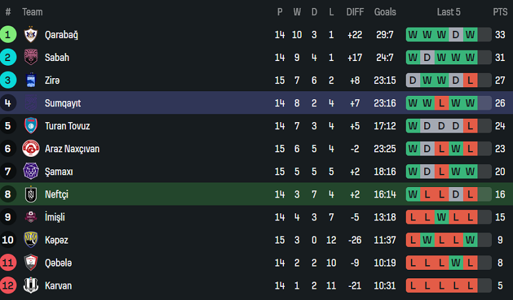Click the Kəpəz yellow crest icon
The height and width of the screenshot is (300, 513).
pos(30,240)
